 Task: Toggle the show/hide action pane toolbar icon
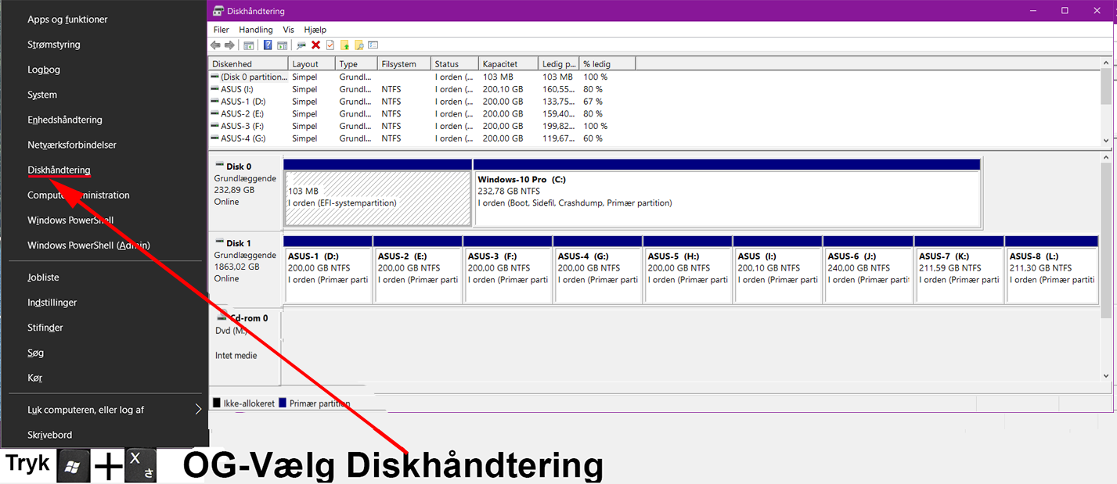tap(282, 45)
